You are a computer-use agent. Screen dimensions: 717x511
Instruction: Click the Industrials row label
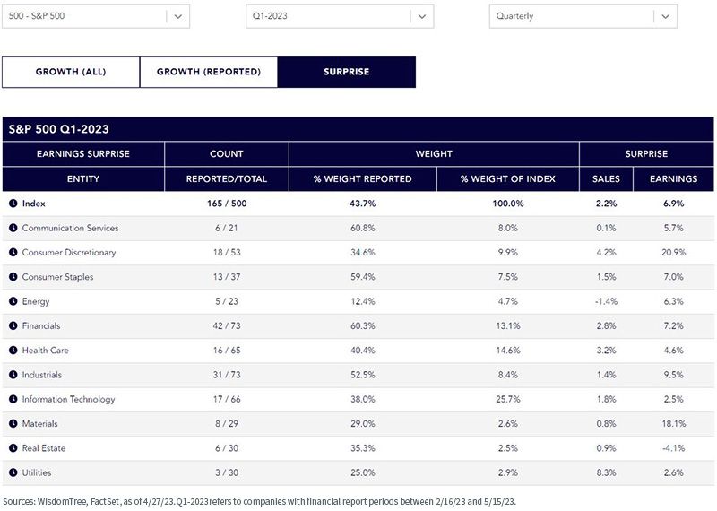41,375
